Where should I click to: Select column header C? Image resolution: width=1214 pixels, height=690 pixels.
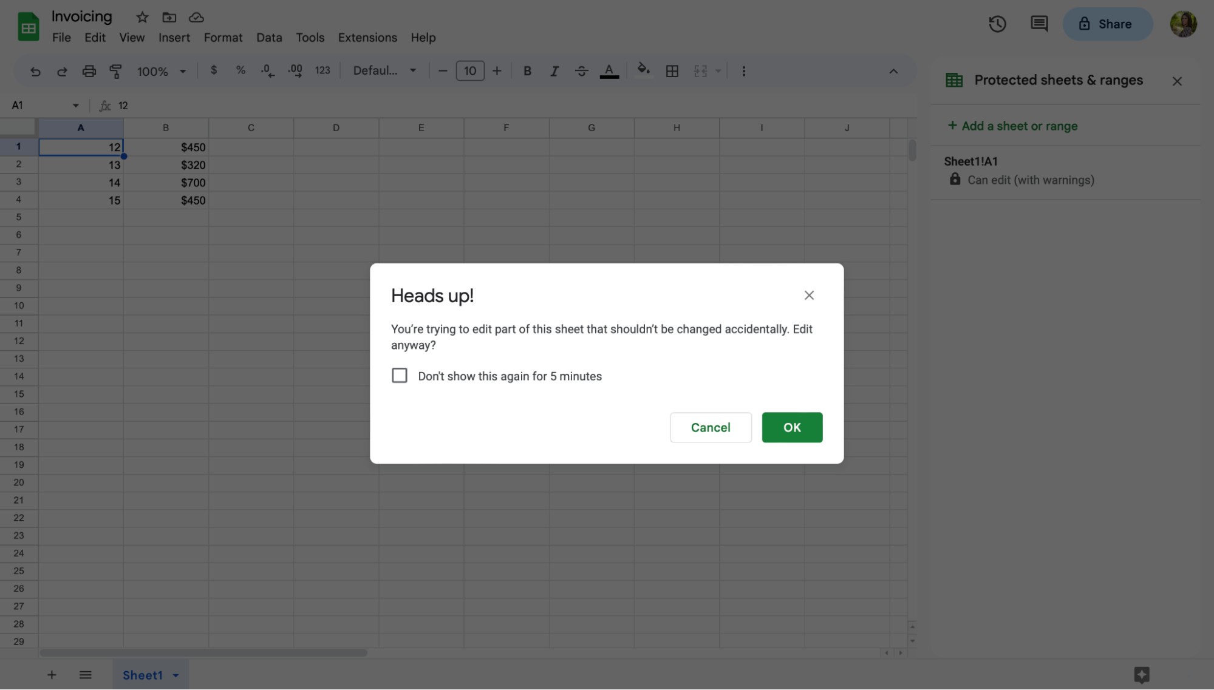click(x=251, y=128)
